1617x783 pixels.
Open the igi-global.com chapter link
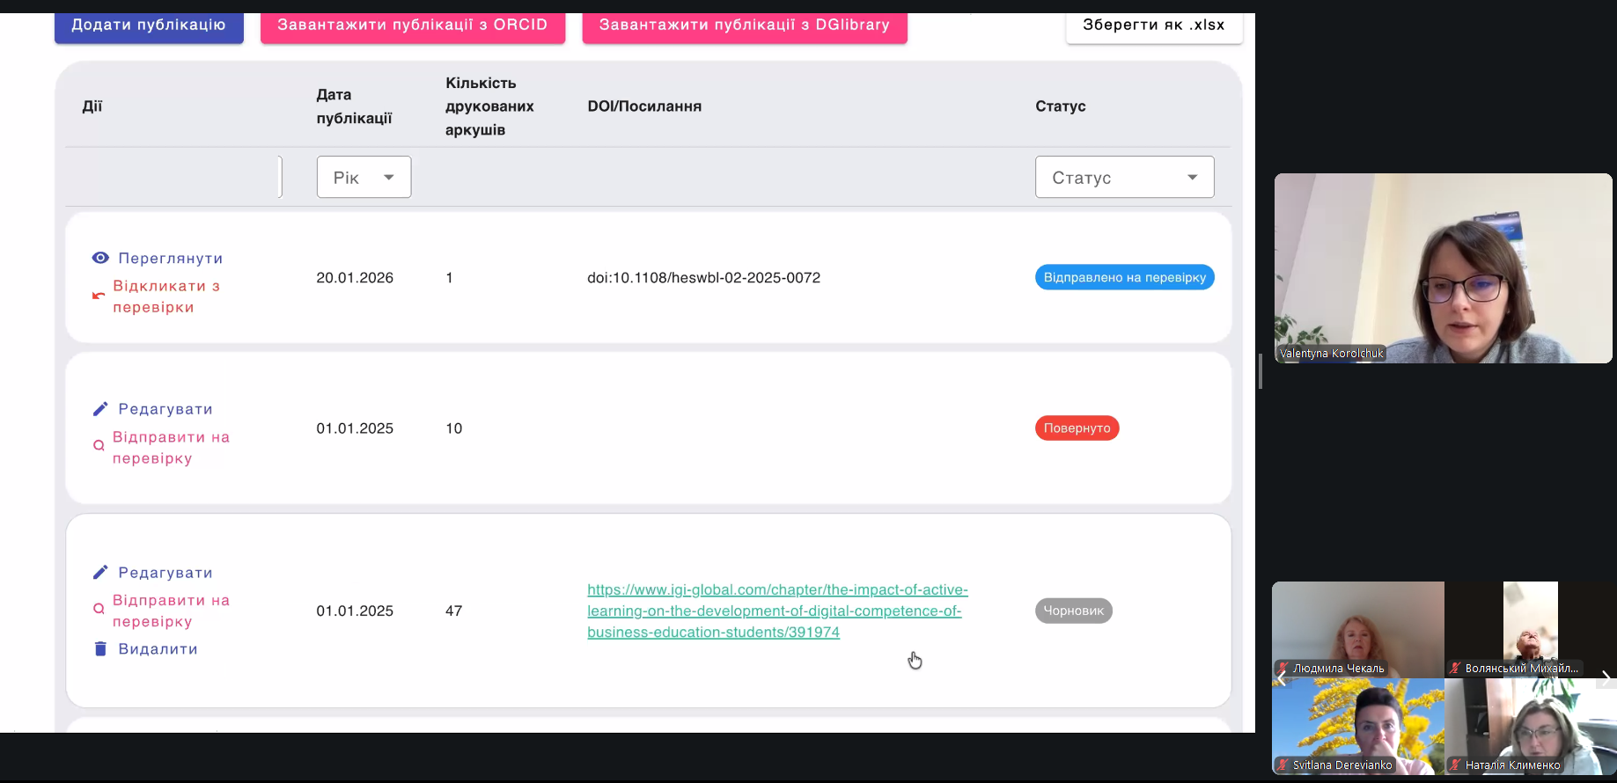(777, 611)
